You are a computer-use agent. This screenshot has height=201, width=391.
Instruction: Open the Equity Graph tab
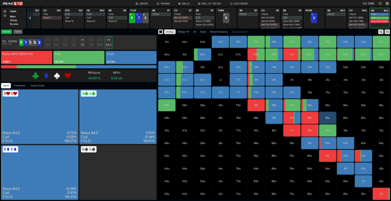[x=37, y=86]
